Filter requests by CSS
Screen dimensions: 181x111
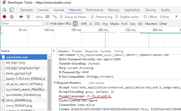pyautogui.click(x=97, y=24)
